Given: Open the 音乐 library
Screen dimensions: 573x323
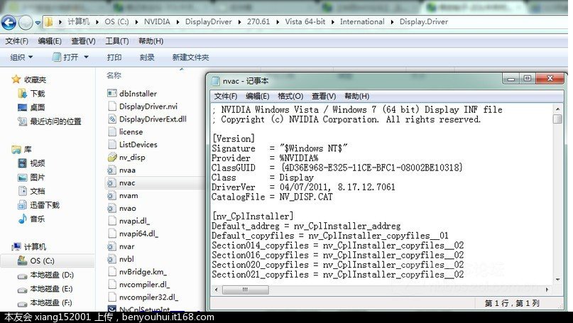Looking at the screenshot, I should click(x=37, y=219).
